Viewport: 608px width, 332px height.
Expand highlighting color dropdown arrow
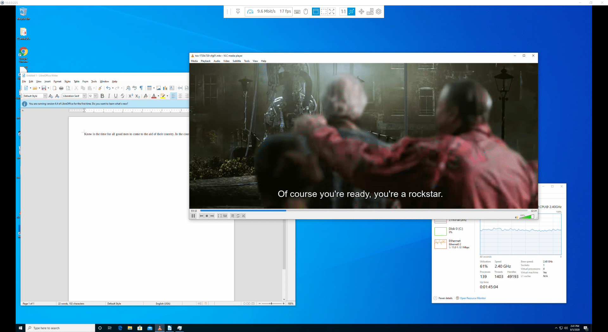(x=167, y=96)
